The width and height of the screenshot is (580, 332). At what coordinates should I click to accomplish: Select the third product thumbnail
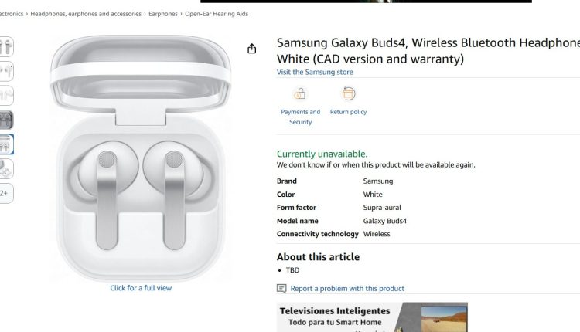pyautogui.click(x=6, y=96)
